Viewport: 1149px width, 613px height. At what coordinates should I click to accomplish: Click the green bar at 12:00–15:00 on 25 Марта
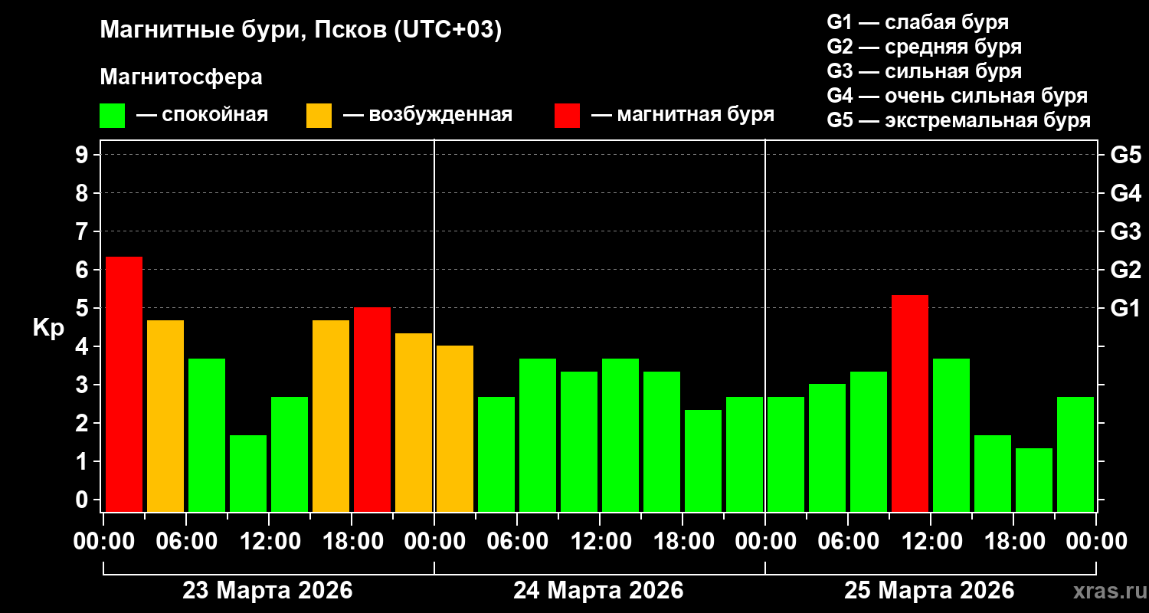951,435
